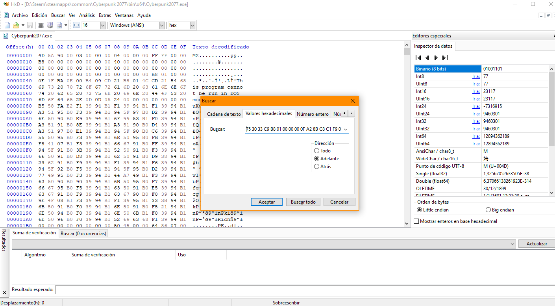
Task: Click the Open file folder icon
Action: point(16,25)
